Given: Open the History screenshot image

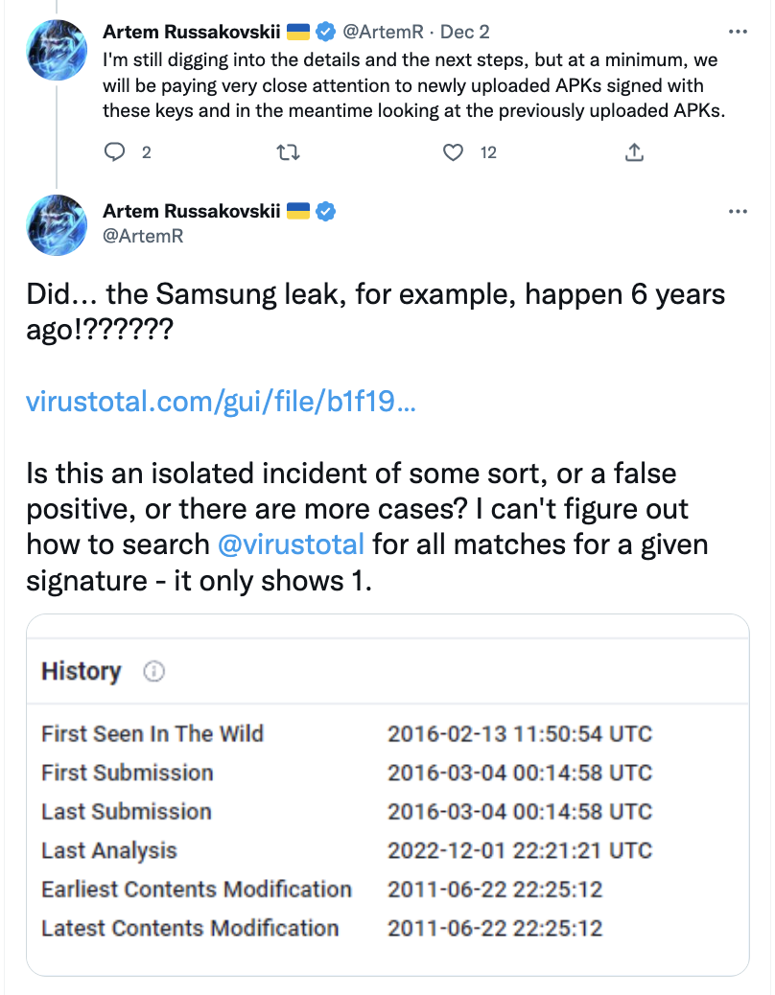Looking at the screenshot, I should (x=387, y=796).
